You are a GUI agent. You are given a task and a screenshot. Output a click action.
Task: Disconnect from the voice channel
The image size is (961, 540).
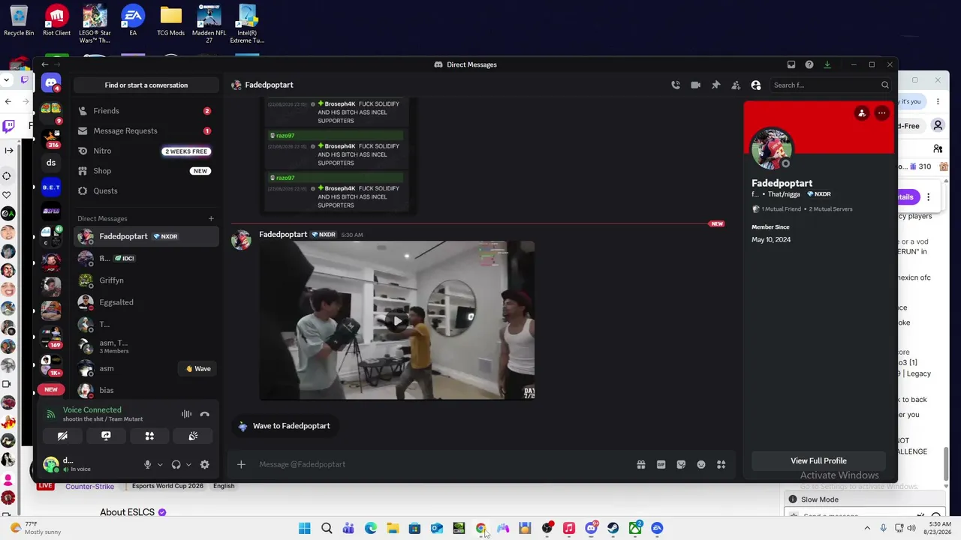[x=204, y=413]
